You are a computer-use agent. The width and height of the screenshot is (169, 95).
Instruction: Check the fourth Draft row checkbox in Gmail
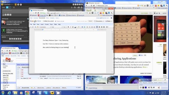(x=18, y=76)
